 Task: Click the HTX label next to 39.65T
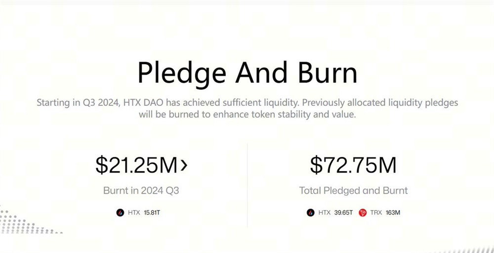(x=324, y=213)
